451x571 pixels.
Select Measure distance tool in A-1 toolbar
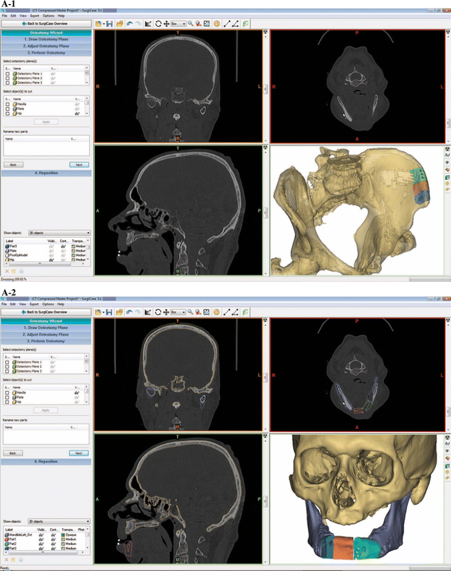coord(227,24)
